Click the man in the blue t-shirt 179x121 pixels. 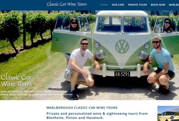160,65
